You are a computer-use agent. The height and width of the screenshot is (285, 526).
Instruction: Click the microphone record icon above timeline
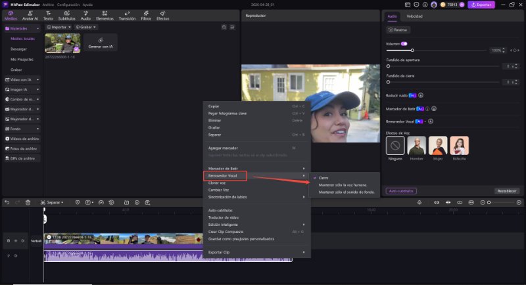point(419,203)
